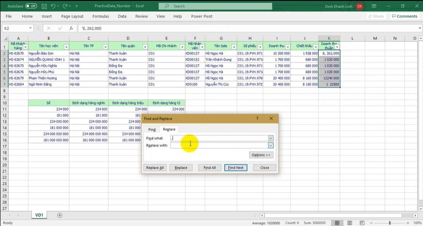
Task: Open Ribbon Display Options icon
Action: (374, 6)
